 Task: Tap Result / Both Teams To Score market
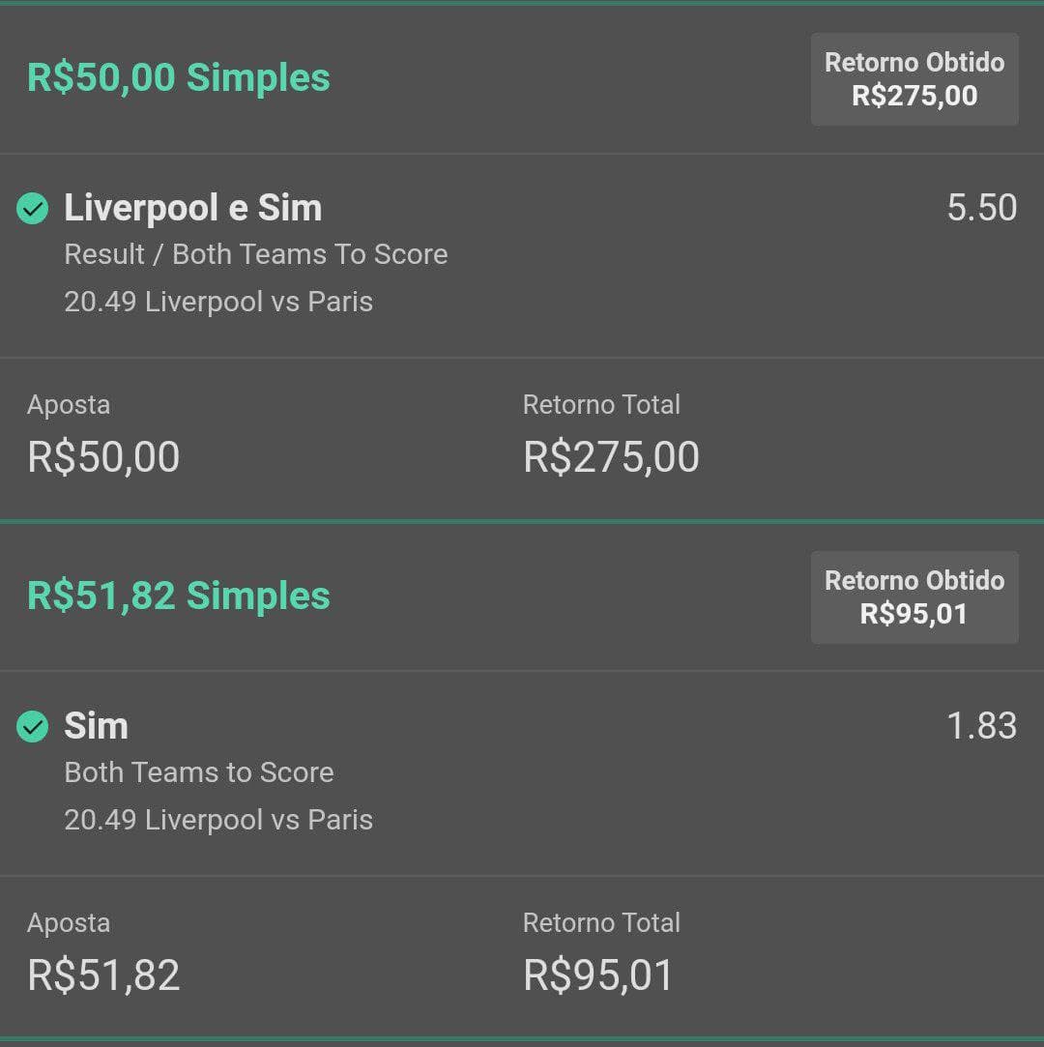point(255,254)
